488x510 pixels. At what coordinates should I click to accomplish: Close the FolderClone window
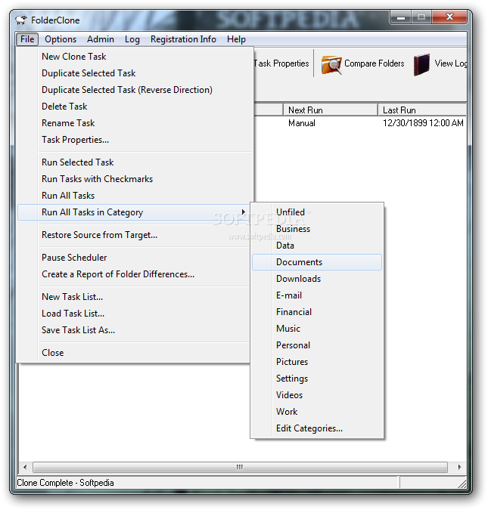[x=449, y=17]
